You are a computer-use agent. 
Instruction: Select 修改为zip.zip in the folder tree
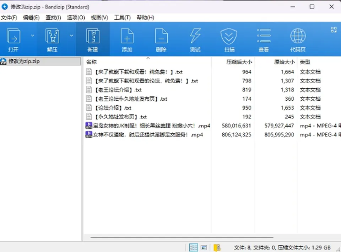(x=24, y=61)
